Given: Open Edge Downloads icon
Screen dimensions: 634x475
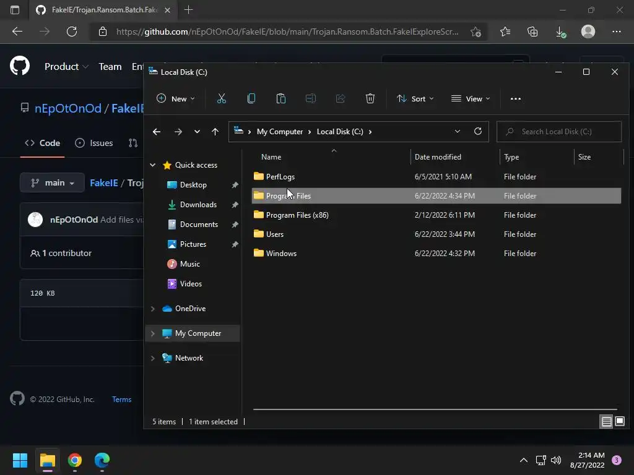Looking at the screenshot, I should (x=560, y=32).
